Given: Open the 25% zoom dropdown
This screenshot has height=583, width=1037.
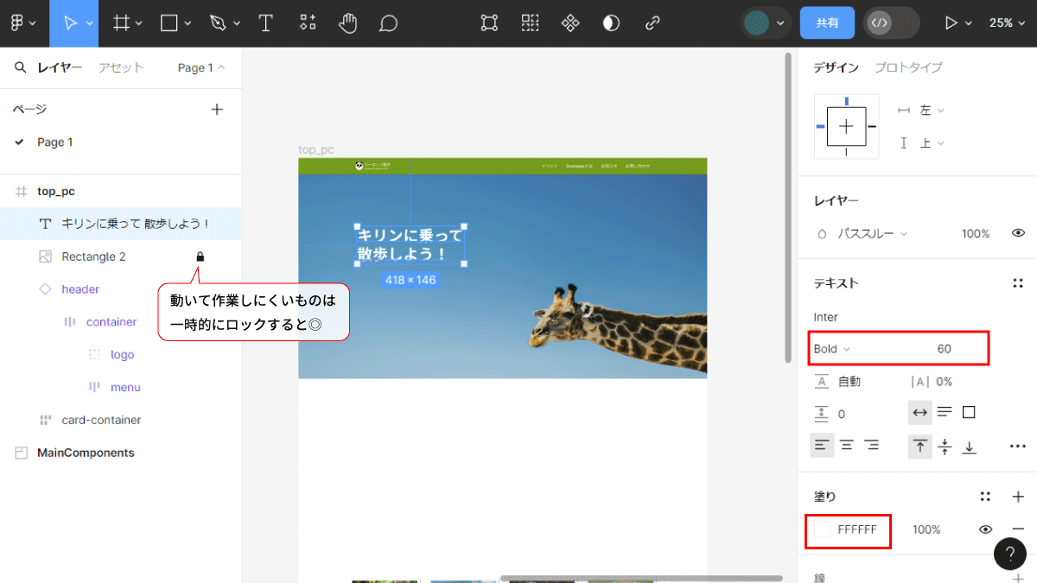Looking at the screenshot, I should (x=1008, y=23).
